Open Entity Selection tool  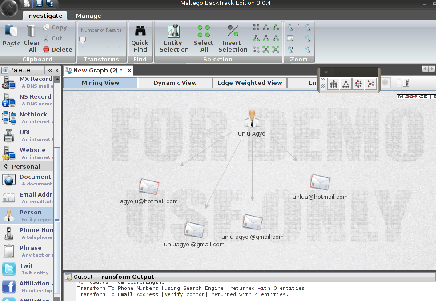coord(174,39)
